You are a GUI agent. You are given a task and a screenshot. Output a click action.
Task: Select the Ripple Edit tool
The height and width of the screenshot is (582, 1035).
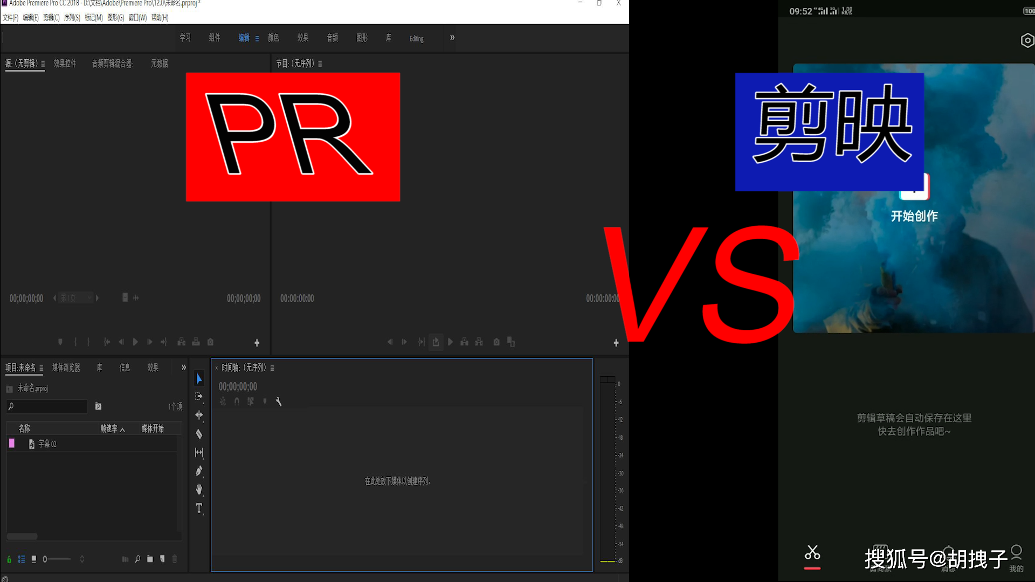click(x=199, y=415)
